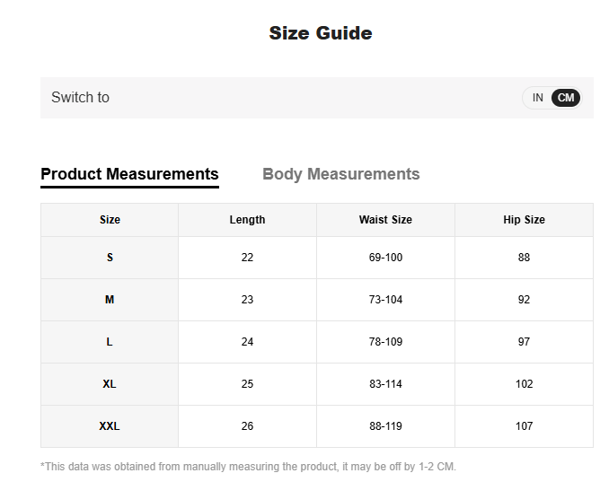Select the Product Measurements tab
Image resolution: width=600 pixels, height=482 pixels.
tap(129, 174)
